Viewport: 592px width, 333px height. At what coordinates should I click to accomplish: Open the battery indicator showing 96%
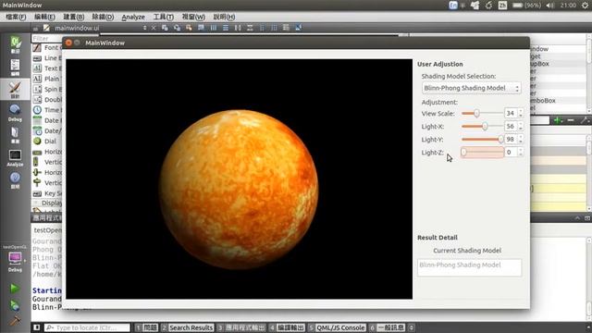(527, 6)
